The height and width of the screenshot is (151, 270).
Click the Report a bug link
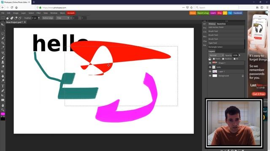point(203,13)
